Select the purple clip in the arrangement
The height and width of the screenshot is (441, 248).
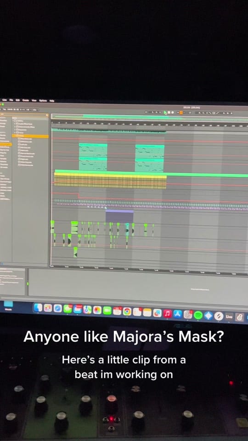coord(119,216)
